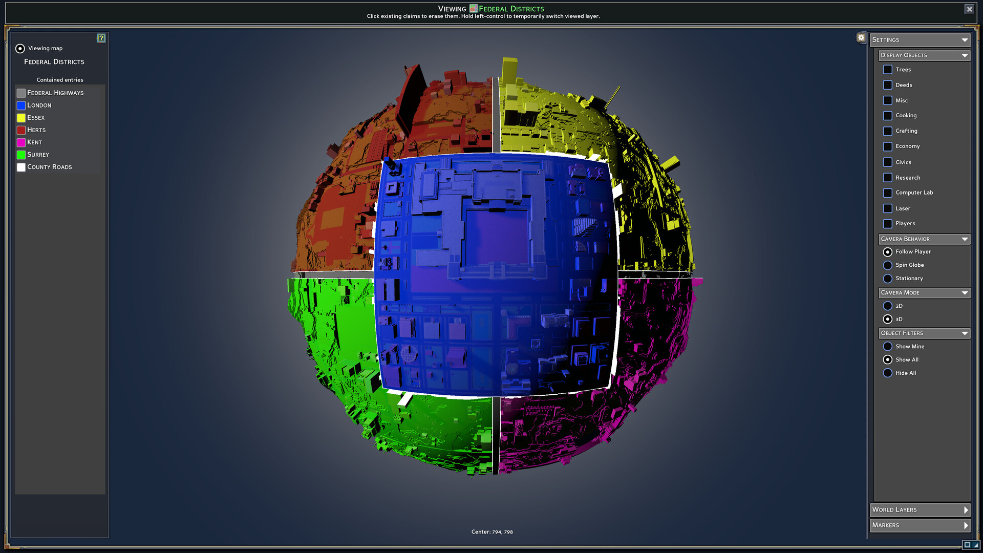Click the Federal Highways layer icon

(21, 92)
